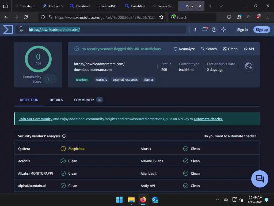Switch to the COMMUNITY tab

(x=88, y=100)
